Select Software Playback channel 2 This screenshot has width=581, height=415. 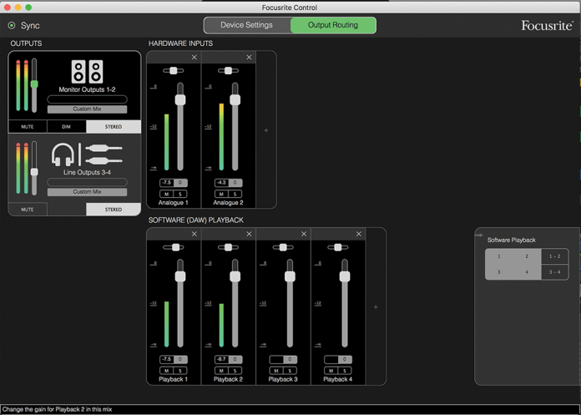coord(527,256)
